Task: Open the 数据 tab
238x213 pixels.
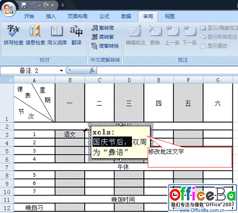Action: (126, 16)
